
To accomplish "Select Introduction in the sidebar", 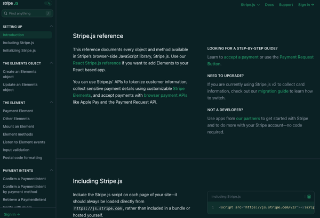I will click(26, 35).
